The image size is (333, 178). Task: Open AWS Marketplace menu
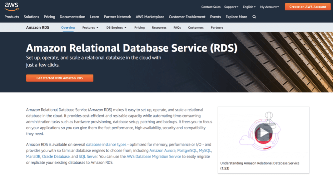point(150,17)
